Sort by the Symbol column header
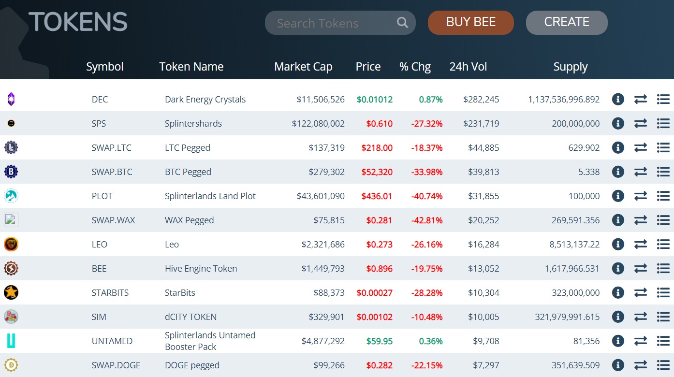 (x=105, y=67)
